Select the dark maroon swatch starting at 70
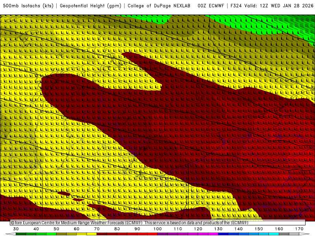Image resolution: width=315 pixels, height=236 pixels. click(x=102, y=234)
